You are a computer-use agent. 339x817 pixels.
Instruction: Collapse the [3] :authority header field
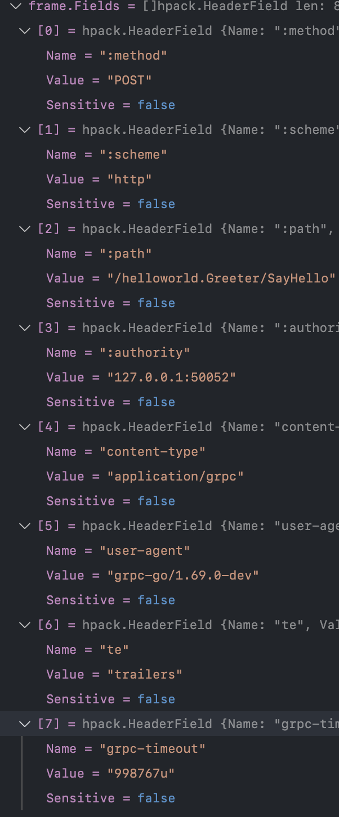click(x=24, y=327)
